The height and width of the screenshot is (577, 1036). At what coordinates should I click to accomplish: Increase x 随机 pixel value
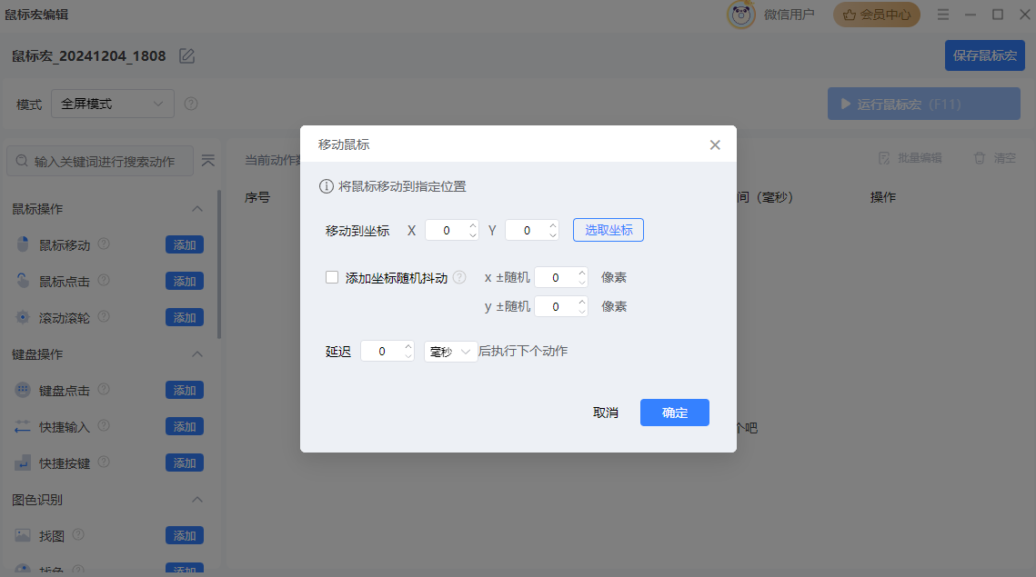click(581, 272)
